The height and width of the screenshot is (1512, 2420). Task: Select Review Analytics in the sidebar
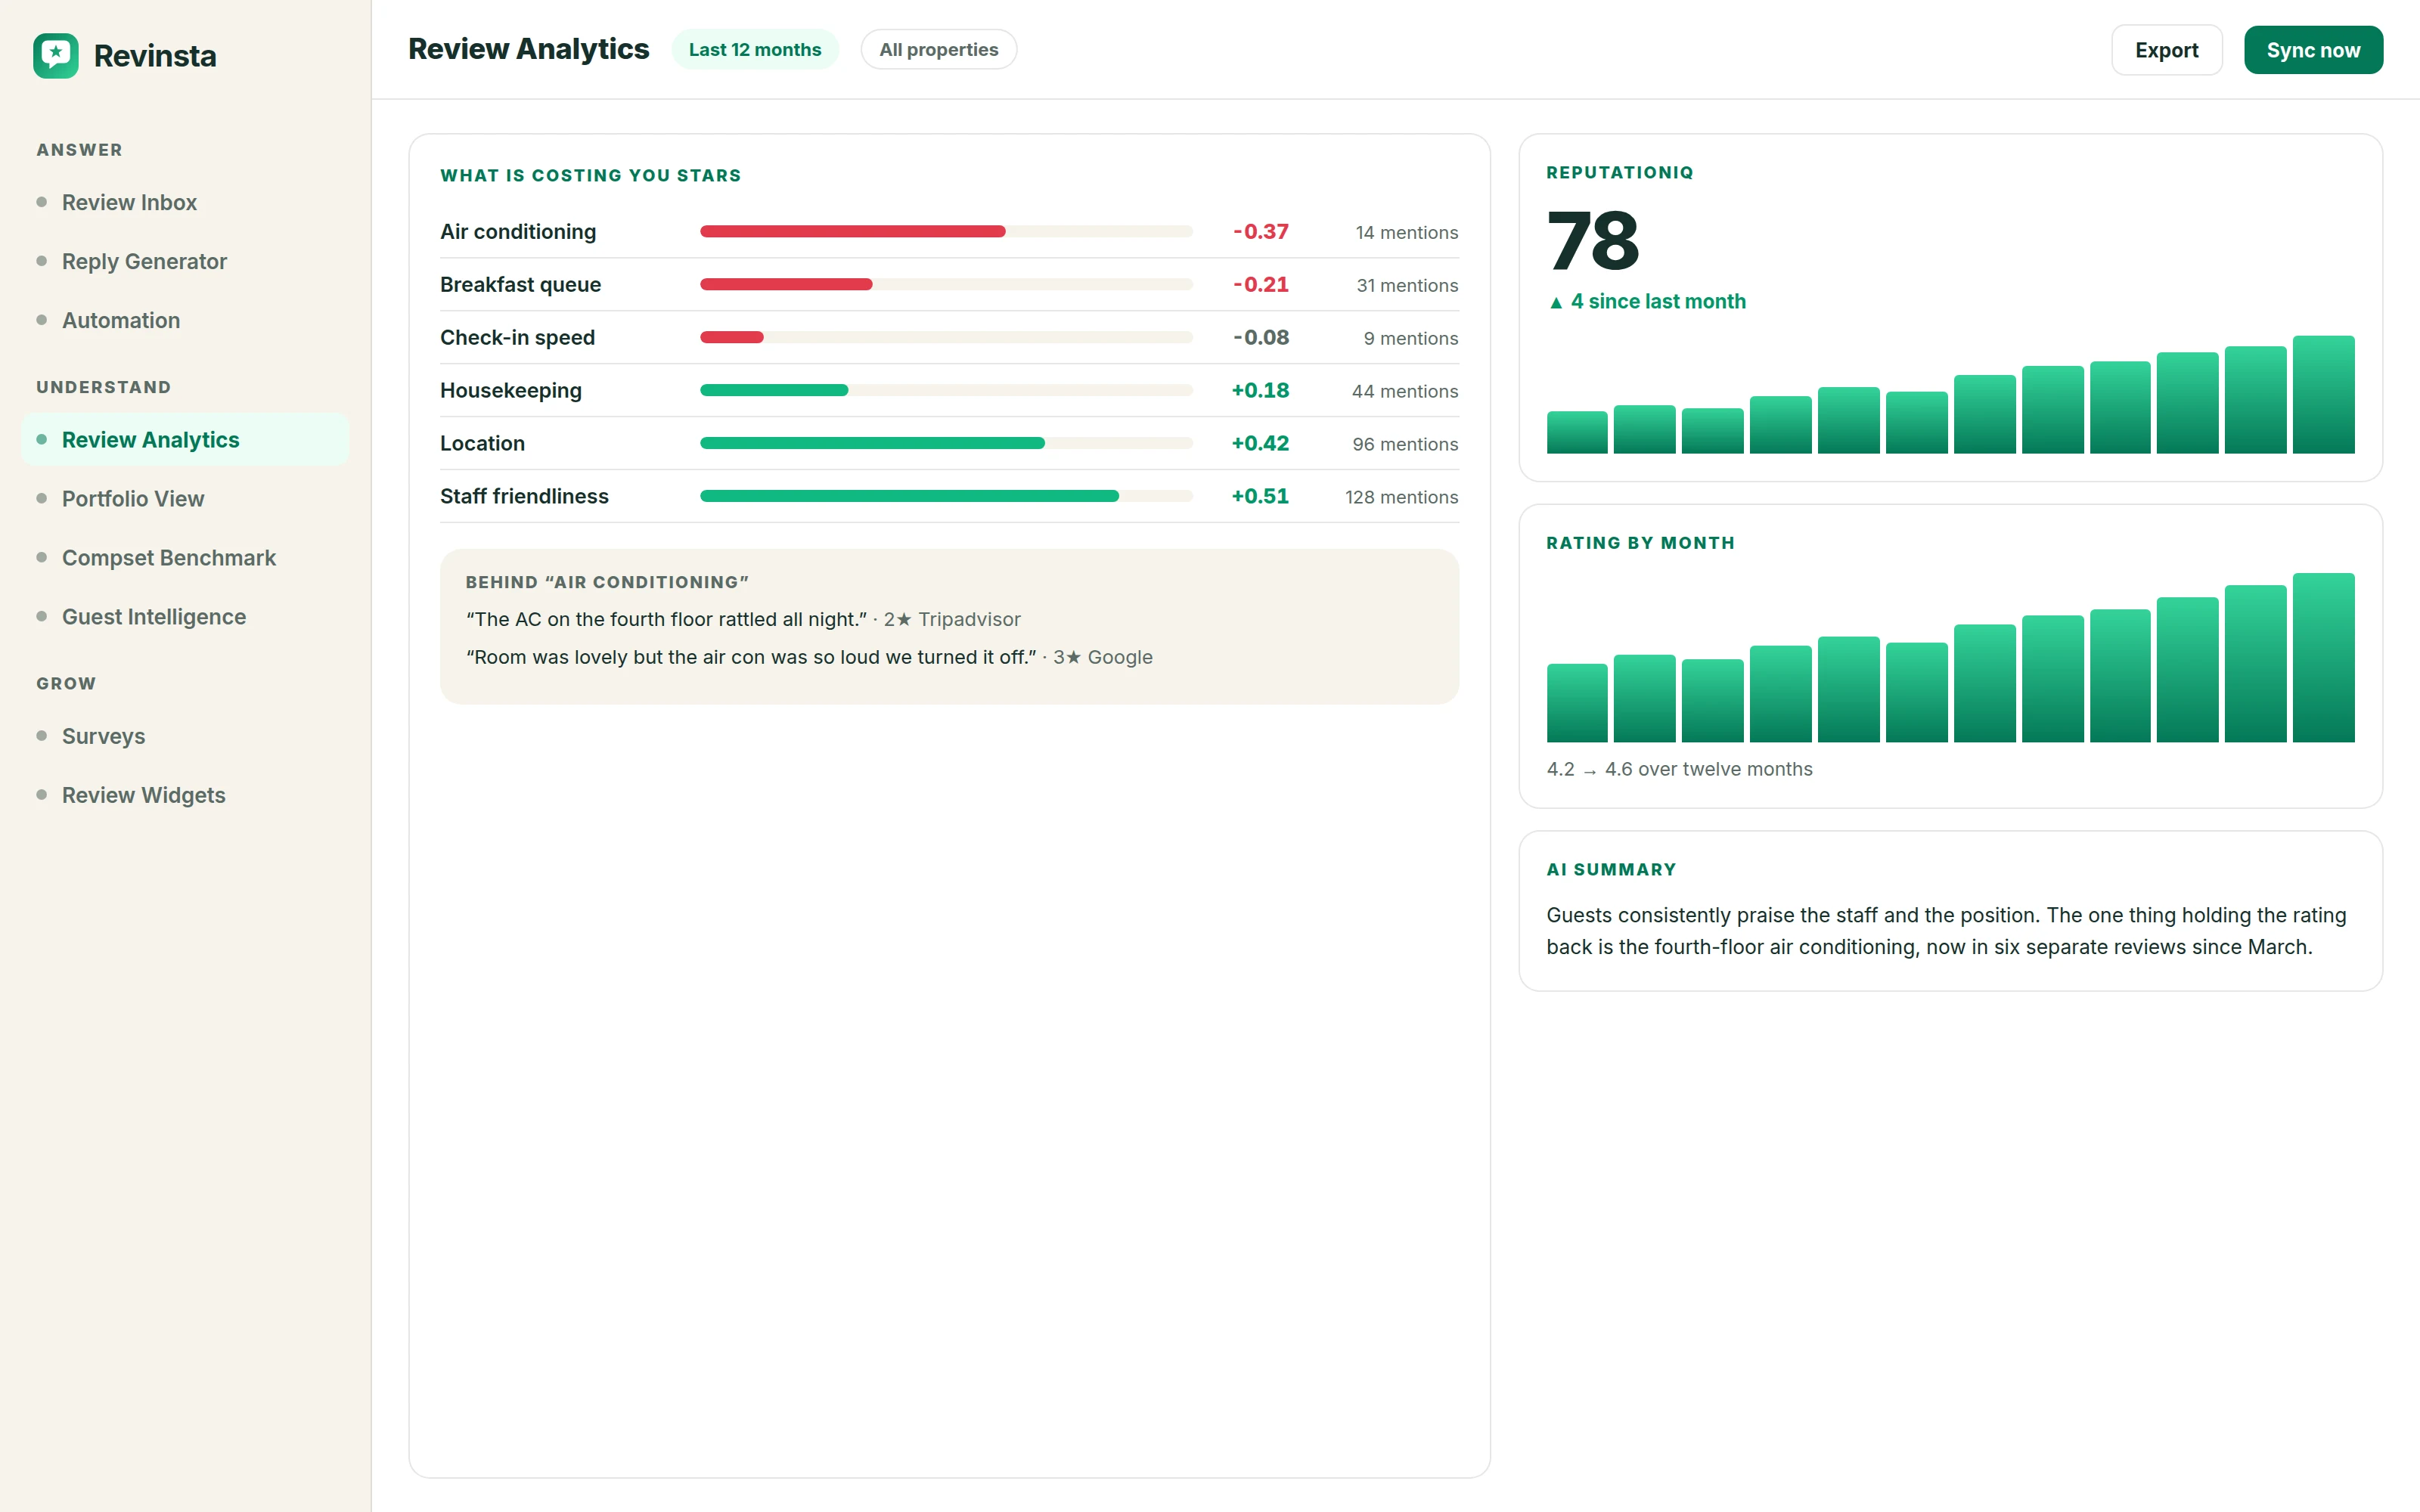pos(185,439)
